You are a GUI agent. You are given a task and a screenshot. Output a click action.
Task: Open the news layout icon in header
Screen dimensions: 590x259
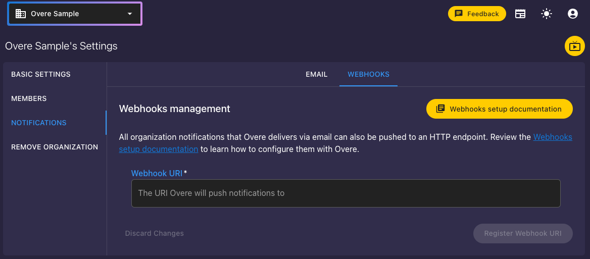[520, 14]
